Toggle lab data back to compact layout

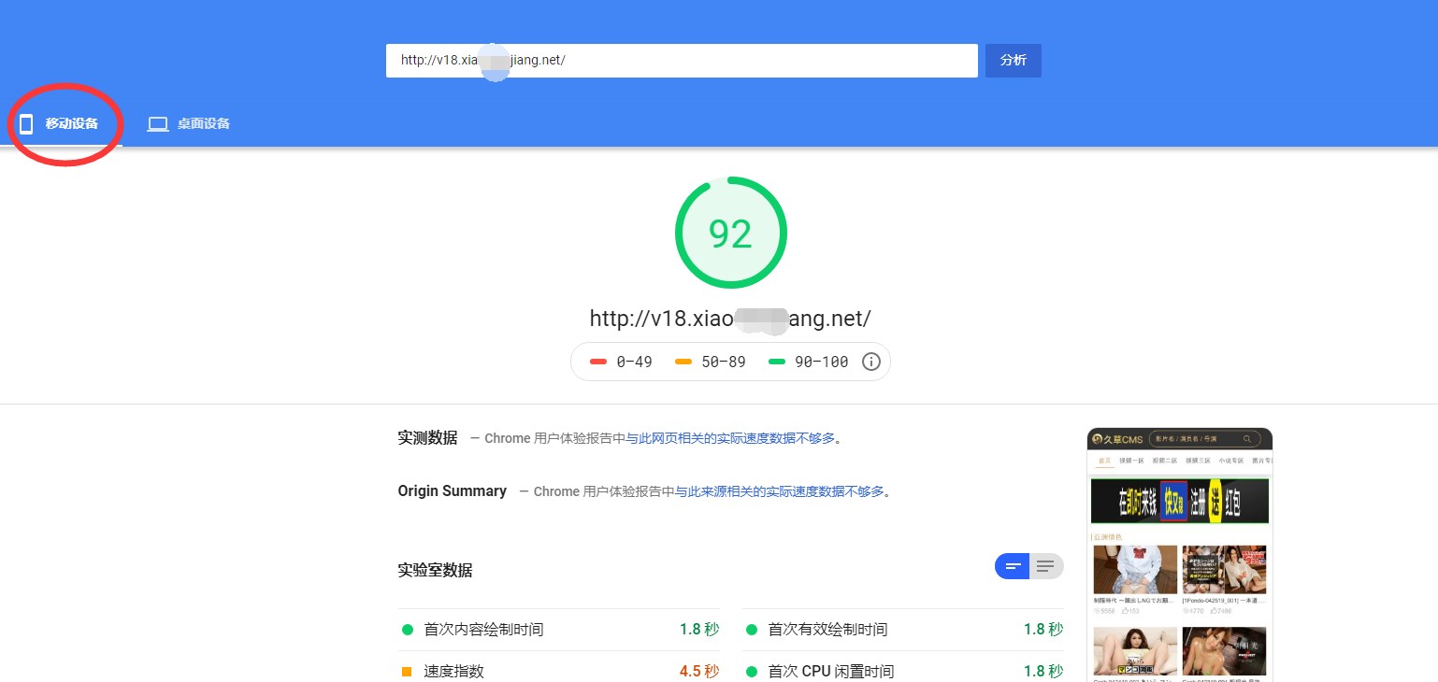(x=1013, y=566)
